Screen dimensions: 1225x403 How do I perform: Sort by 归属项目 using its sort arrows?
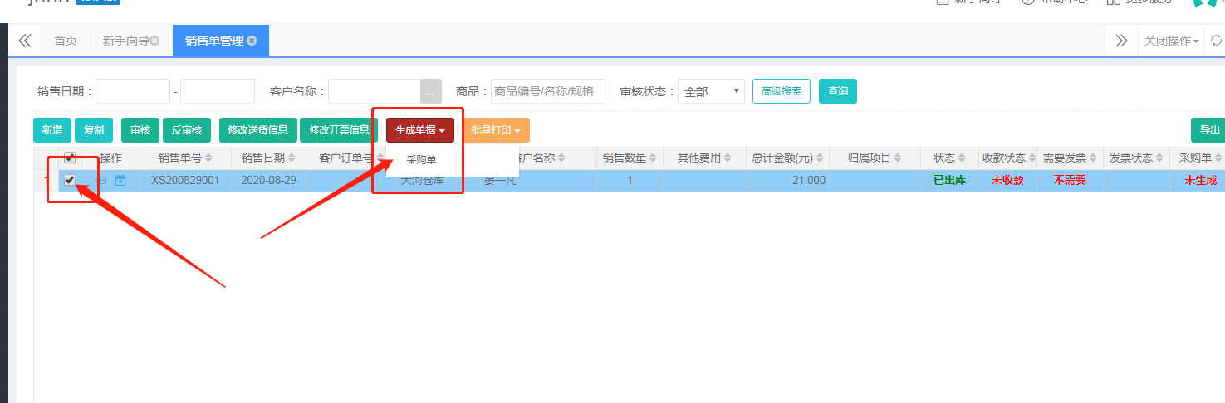point(898,158)
